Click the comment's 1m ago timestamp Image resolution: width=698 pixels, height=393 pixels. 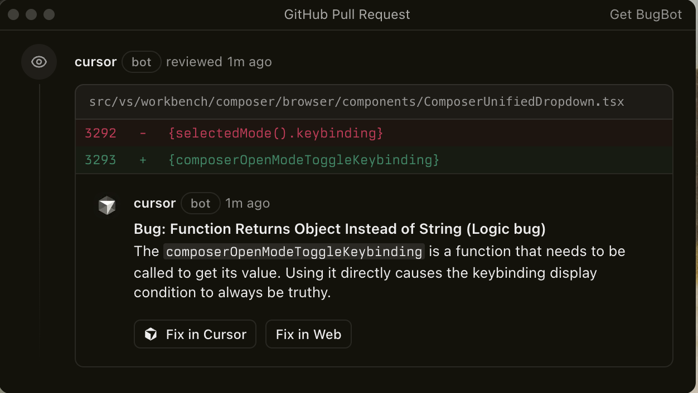248,203
